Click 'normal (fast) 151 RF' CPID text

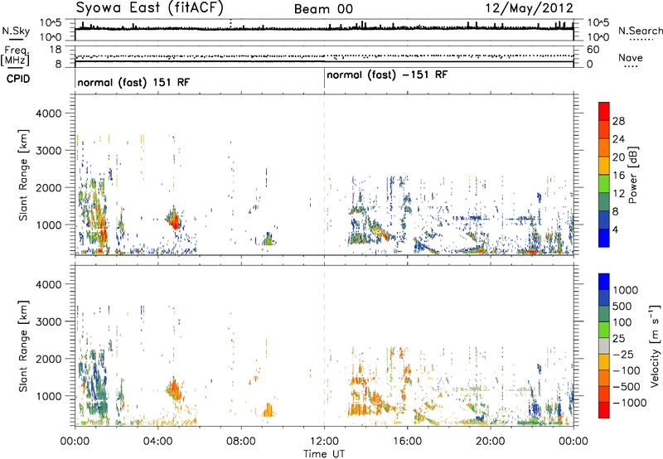coord(133,82)
